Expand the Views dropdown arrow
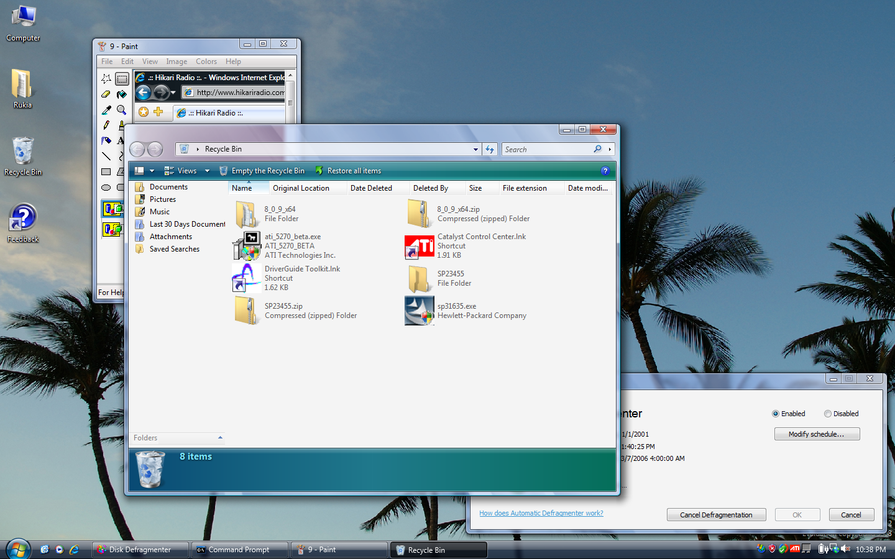This screenshot has width=895, height=559. point(207,171)
